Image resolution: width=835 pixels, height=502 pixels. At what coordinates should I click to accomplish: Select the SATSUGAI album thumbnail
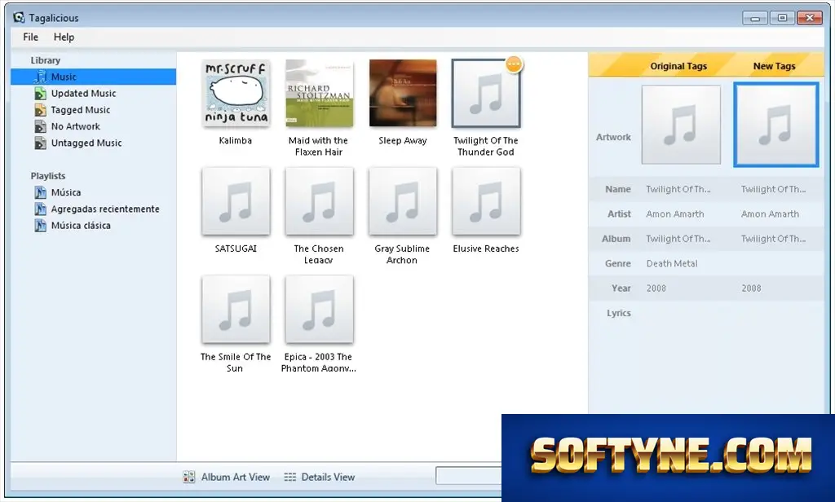236,201
